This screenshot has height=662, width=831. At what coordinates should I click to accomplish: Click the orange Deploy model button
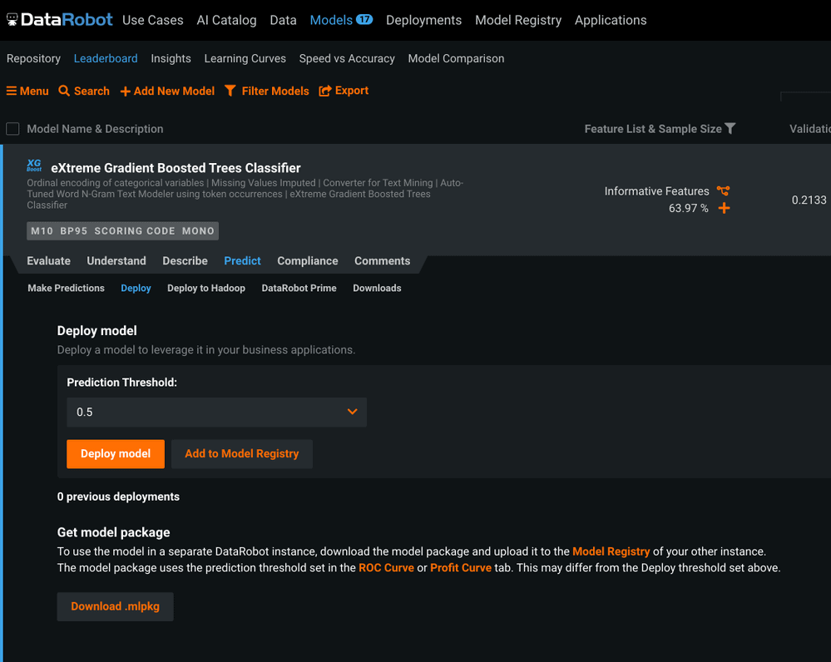[116, 454]
